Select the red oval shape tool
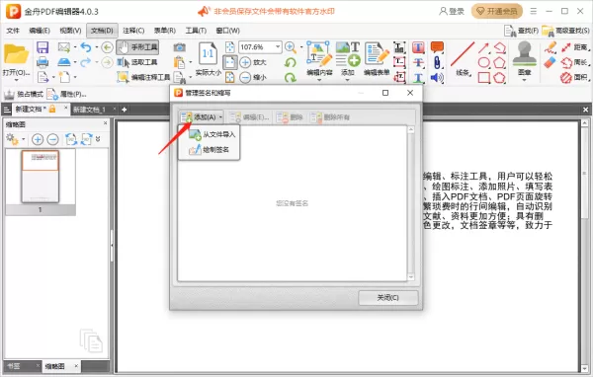This screenshot has width=593, height=377. tap(483, 62)
